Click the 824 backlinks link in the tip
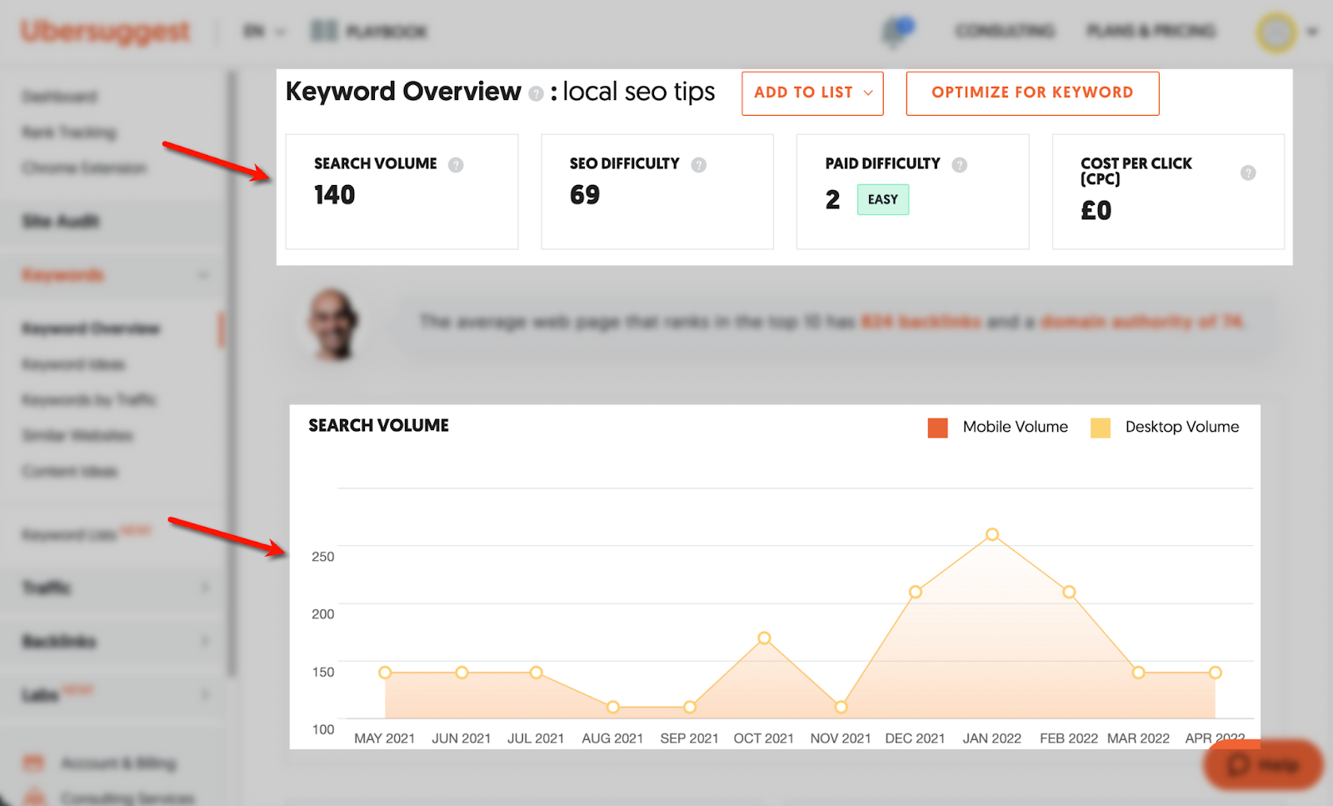The image size is (1333, 806). click(921, 322)
